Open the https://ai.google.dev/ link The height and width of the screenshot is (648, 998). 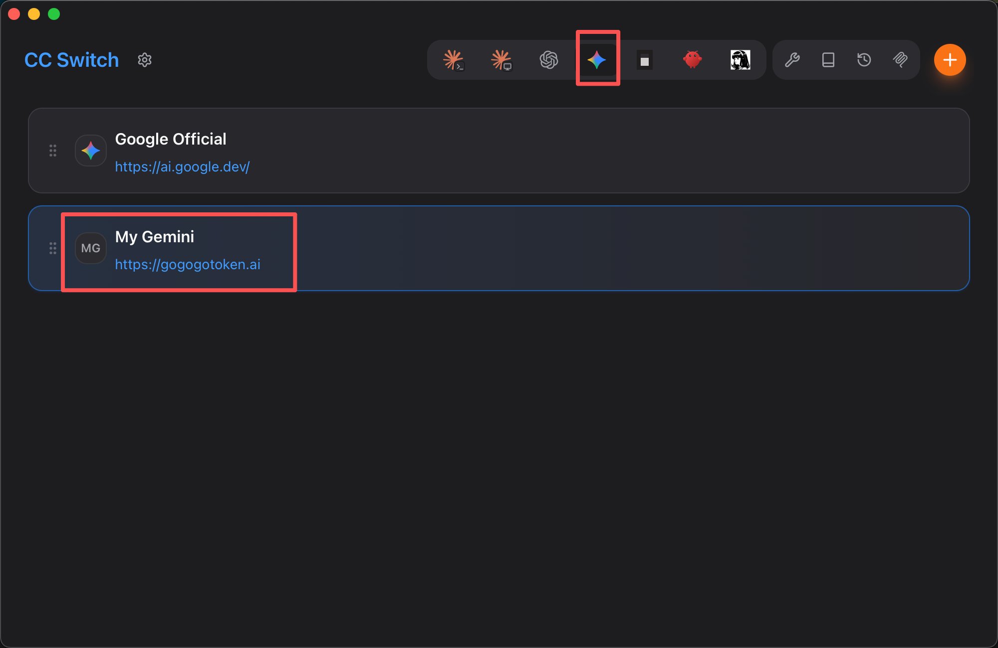(182, 166)
